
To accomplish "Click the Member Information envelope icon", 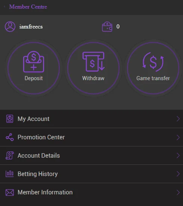I will click(10, 193).
